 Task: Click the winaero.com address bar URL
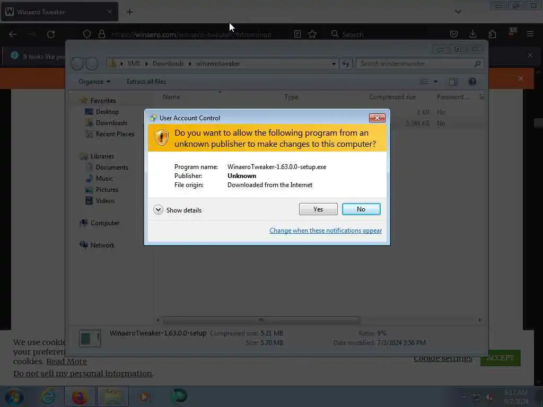click(x=191, y=34)
